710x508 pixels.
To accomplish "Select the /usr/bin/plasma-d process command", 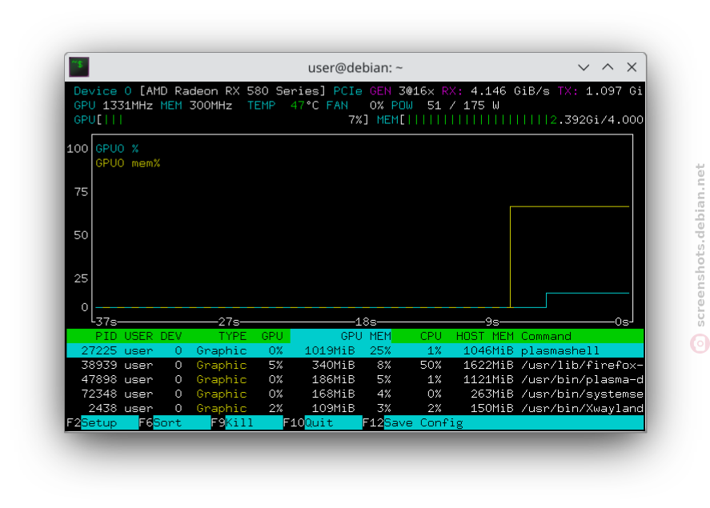I will pos(582,379).
